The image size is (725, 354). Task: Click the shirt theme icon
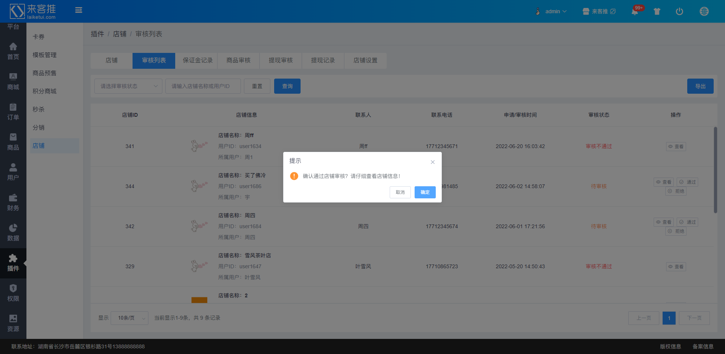pos(657,11)
